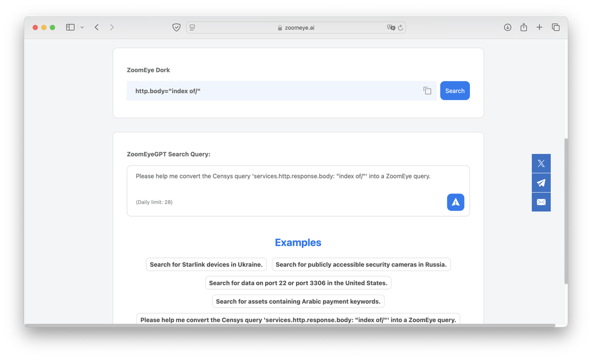This screenshot has height=359, width=592.
Task: Open the sidebar options chevron
Action: click(82, 27)
